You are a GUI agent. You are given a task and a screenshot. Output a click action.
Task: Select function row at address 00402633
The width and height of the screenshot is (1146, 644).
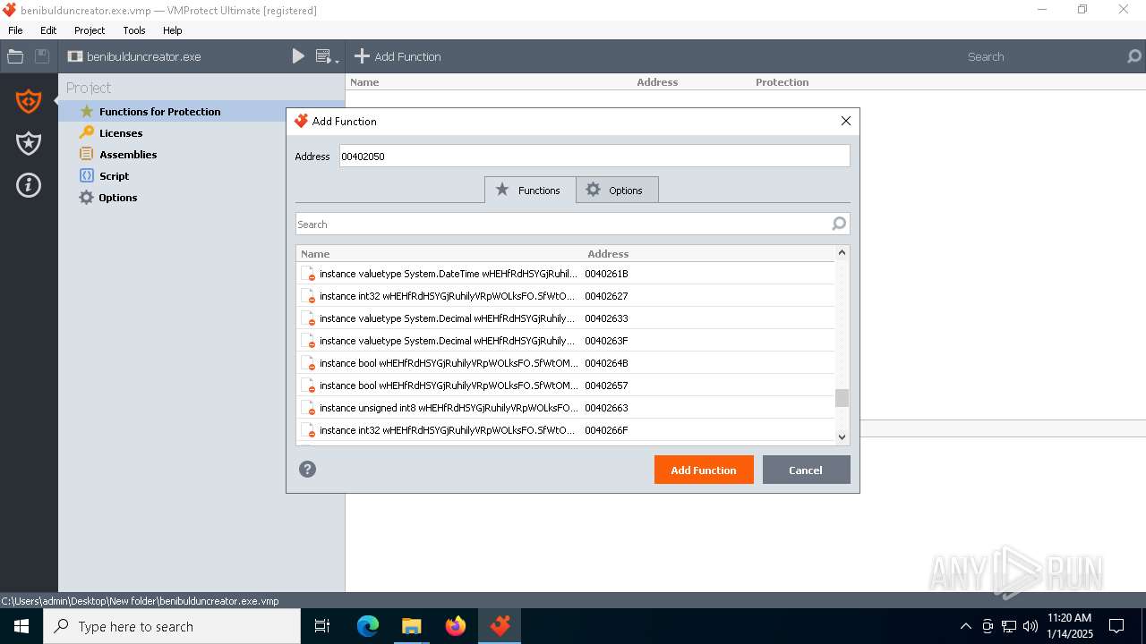(x=565, y=318)
